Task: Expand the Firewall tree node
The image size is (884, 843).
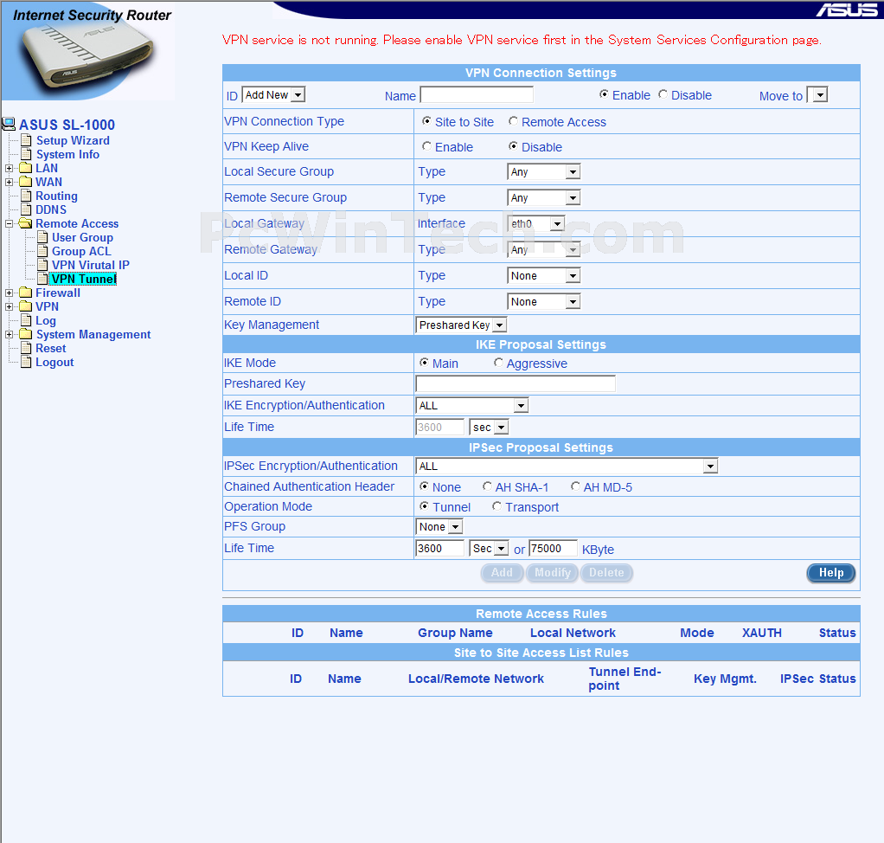Action: [x=9, y=293]
